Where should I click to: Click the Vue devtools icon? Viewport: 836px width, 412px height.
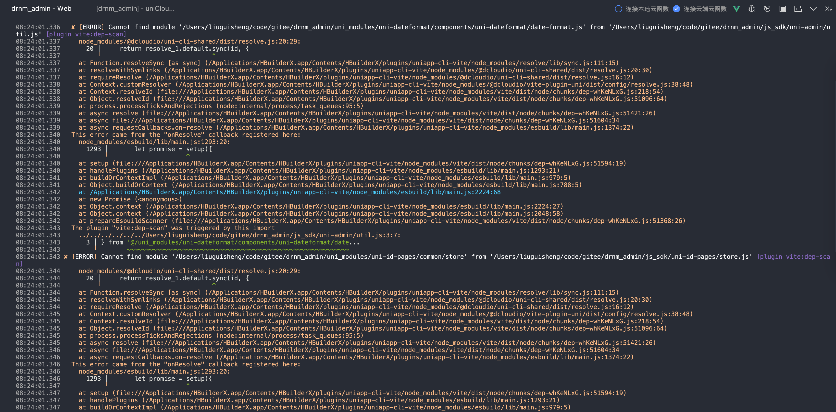[x=736, y=9]
